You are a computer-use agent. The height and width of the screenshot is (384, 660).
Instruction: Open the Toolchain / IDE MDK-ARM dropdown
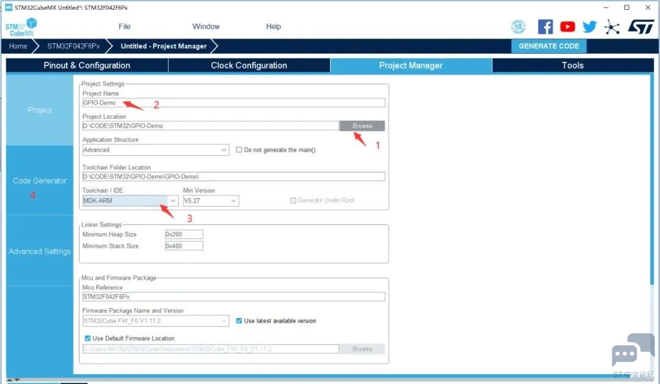tap(130, 201)
